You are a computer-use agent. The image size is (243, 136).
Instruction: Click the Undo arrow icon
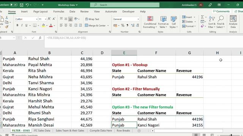pos(27,5)
